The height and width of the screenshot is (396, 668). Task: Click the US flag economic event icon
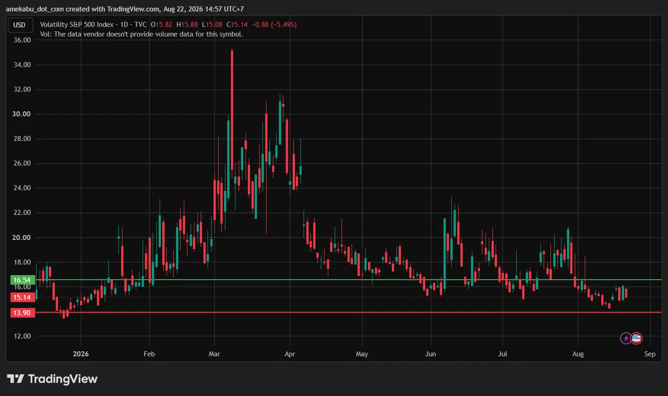[x=636, y=338]
